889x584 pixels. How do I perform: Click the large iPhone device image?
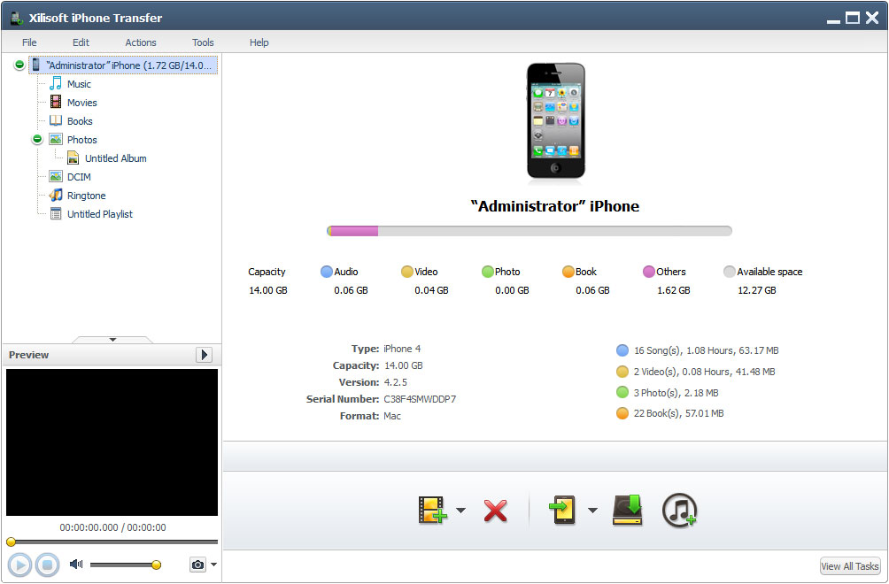click(556, 121)
